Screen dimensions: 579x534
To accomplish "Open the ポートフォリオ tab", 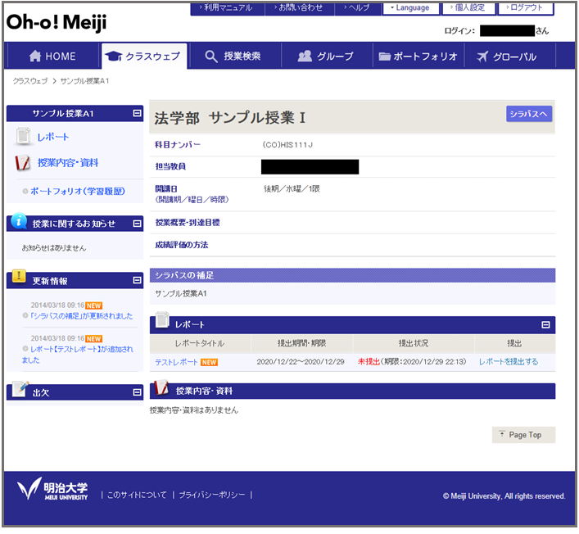I will point(418,57).
